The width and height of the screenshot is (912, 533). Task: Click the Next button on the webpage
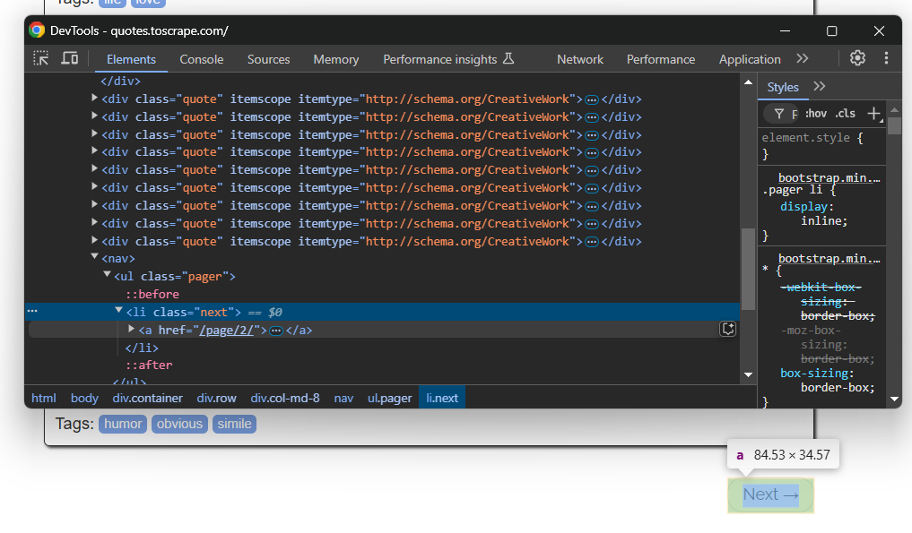click(769, 494)
